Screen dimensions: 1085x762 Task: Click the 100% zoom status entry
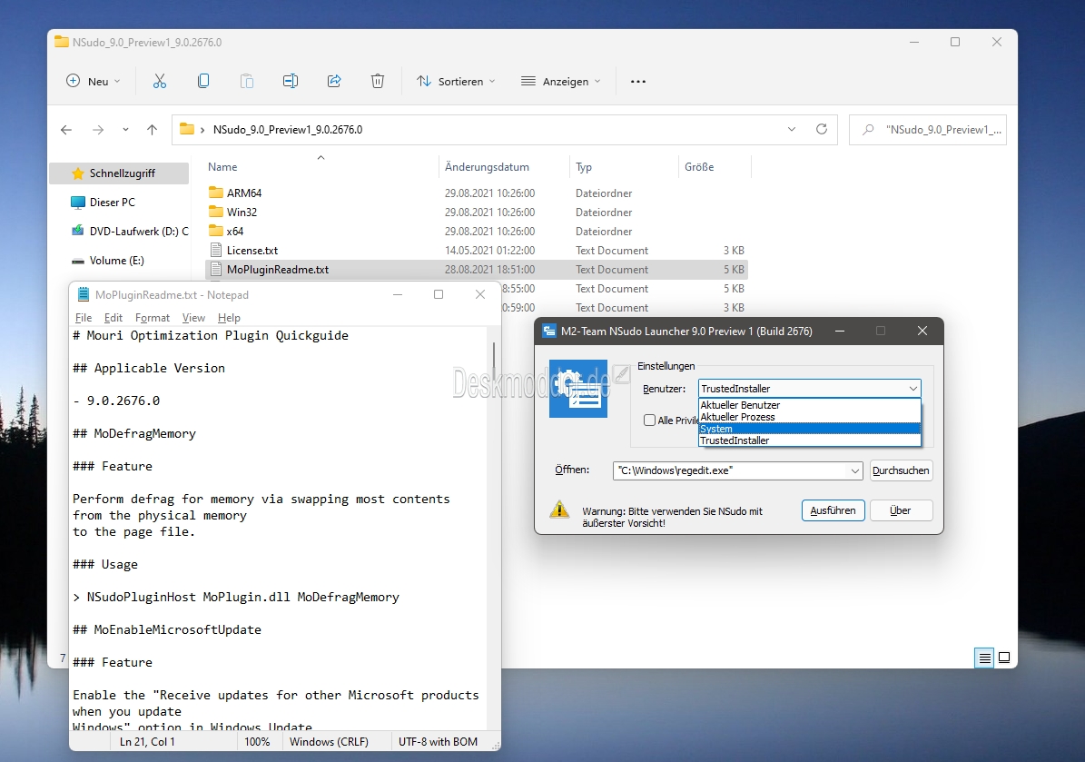pyautogui.click(x=257, y=741)
